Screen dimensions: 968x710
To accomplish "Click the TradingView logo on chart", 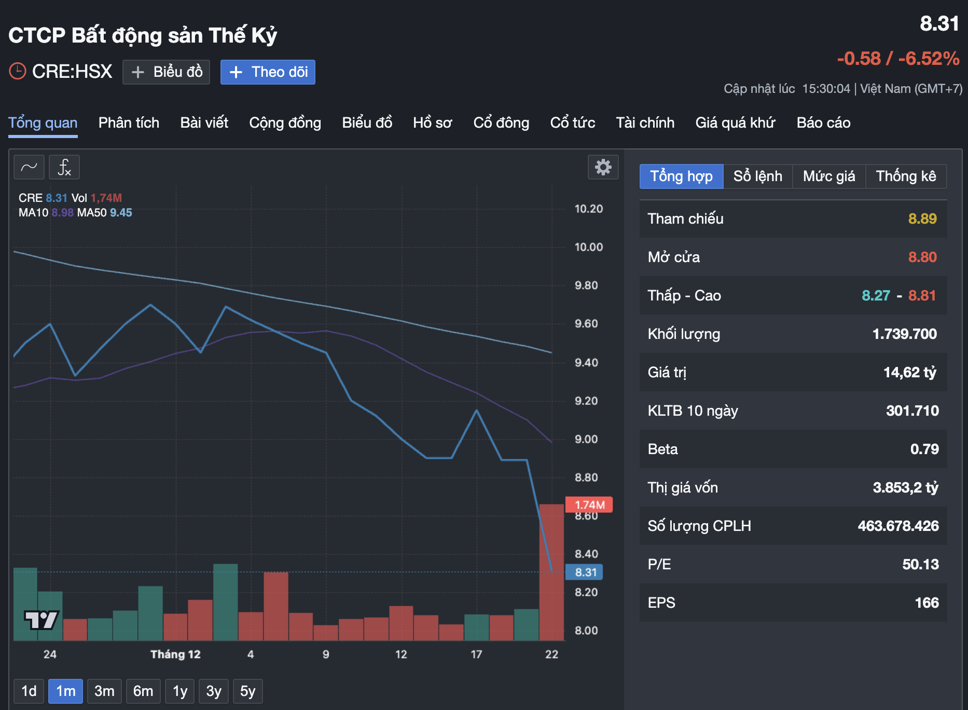I will (x=42, y=620).
